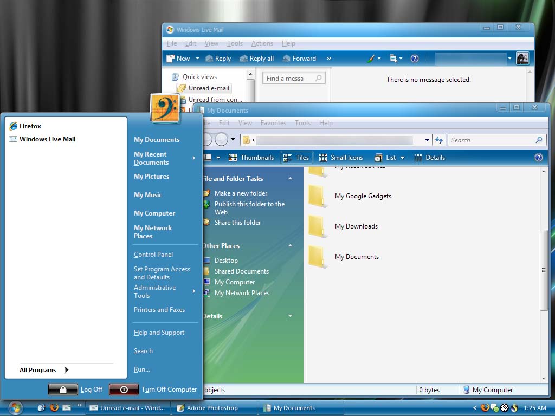Open the Favorites menu in My Documents

pyautogui.click(x=273, y=123)
